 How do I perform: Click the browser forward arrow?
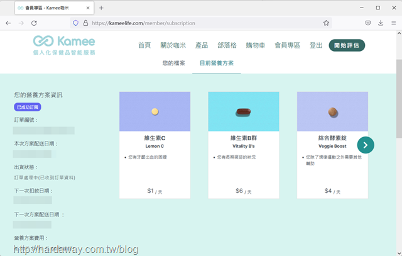click(21, 23)
